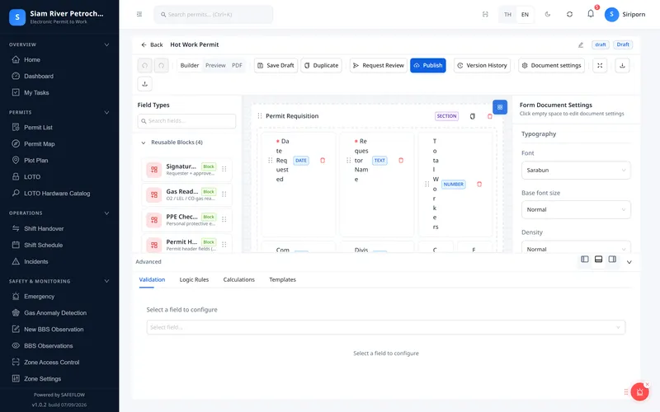Image resolution: width=660 pixels, height=412 pixels.
Task: Duplicate the Permit Requisition section
Action: point(472,116)
